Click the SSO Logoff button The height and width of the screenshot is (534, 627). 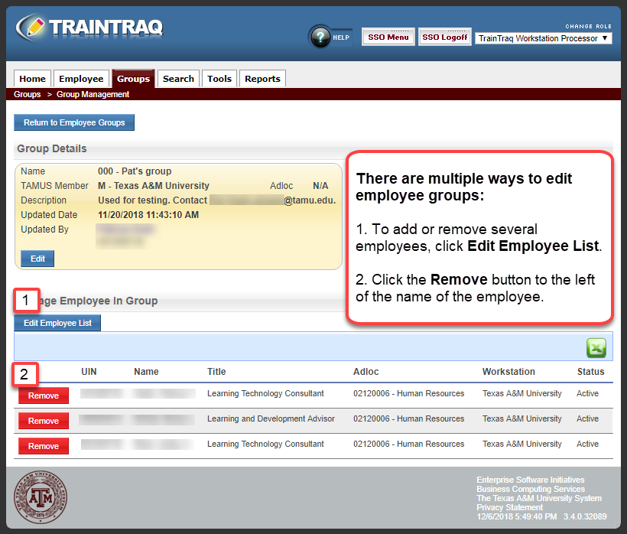click(444, 36)
